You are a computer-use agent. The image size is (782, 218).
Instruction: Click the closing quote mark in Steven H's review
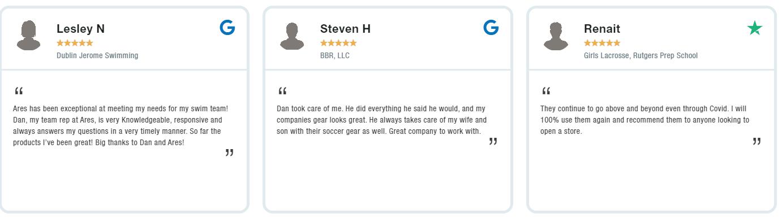coord(493,141)
